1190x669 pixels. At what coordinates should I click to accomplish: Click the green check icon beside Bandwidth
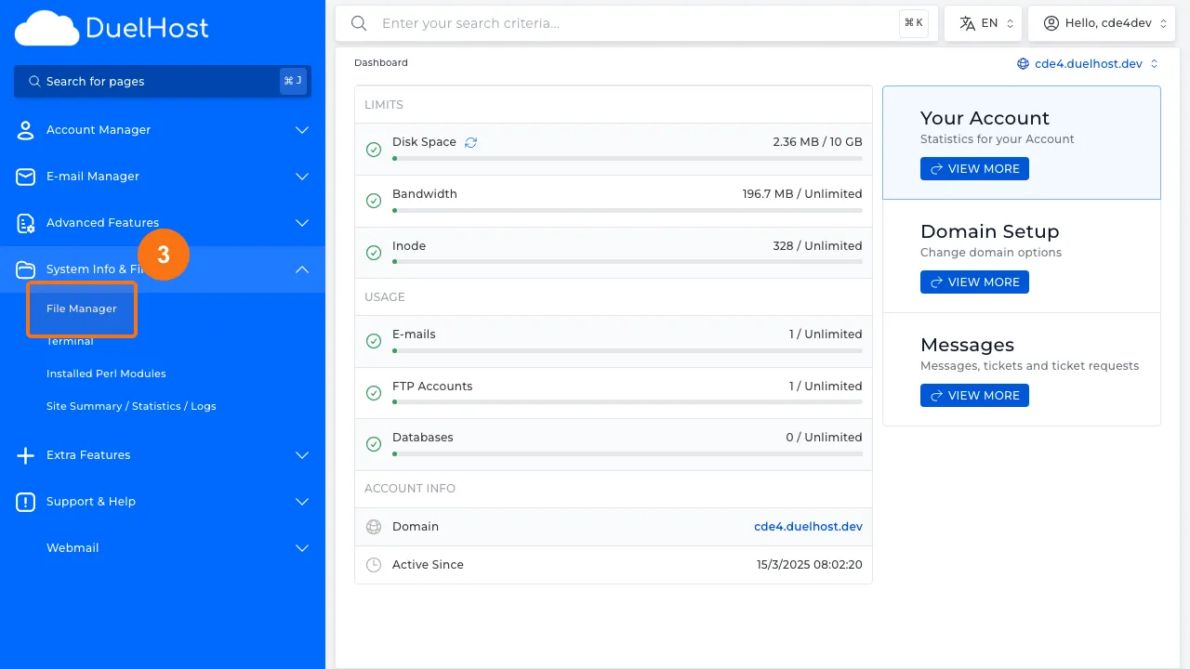[374, 200]
